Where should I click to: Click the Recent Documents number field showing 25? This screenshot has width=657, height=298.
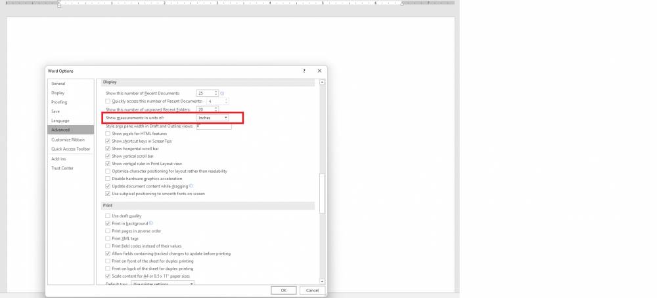coord(205,93)
